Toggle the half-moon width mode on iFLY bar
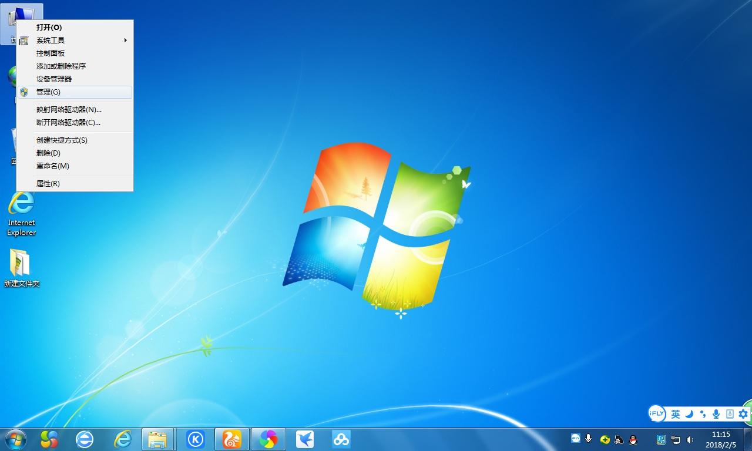 (x=690, y=414)
